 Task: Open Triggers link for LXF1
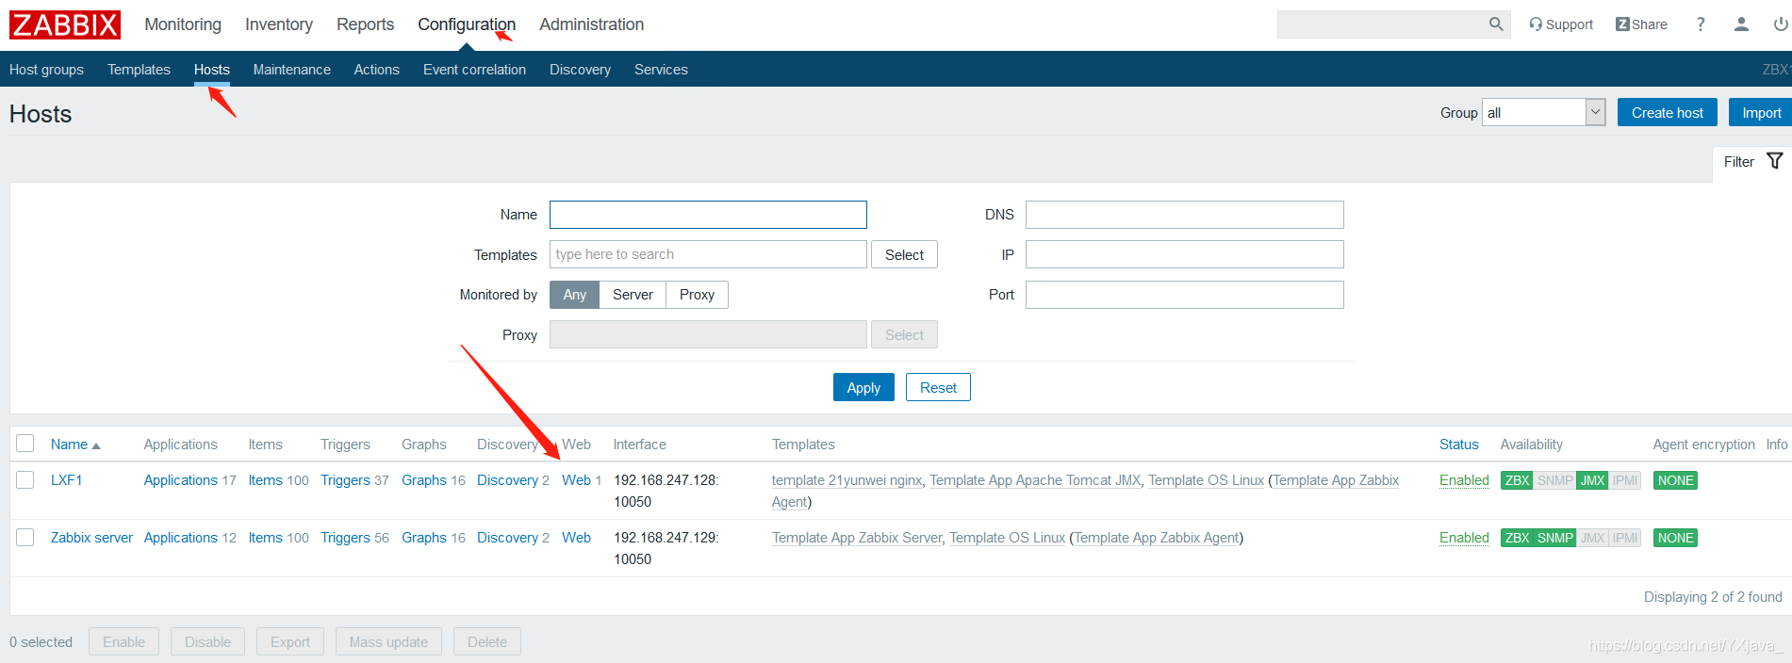coord(345,480)
